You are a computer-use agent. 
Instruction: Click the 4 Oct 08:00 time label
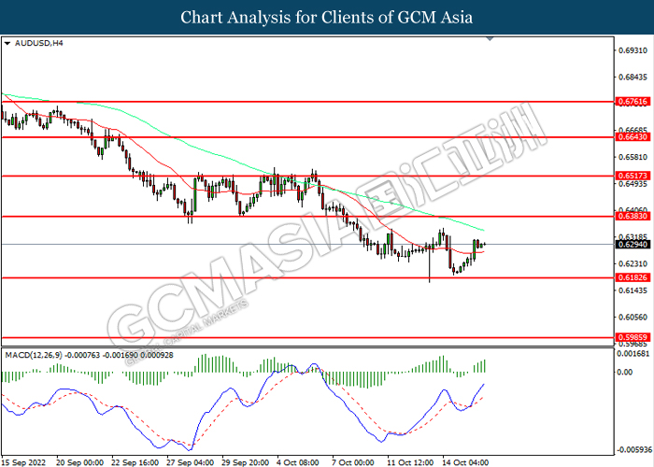pos(298,462)
